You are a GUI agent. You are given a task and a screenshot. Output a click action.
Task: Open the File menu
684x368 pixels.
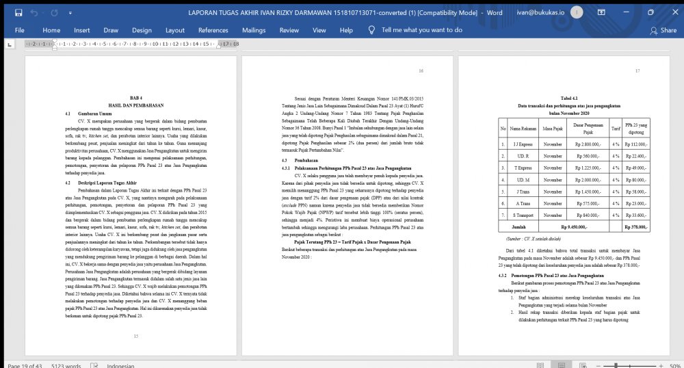[20, 30]
